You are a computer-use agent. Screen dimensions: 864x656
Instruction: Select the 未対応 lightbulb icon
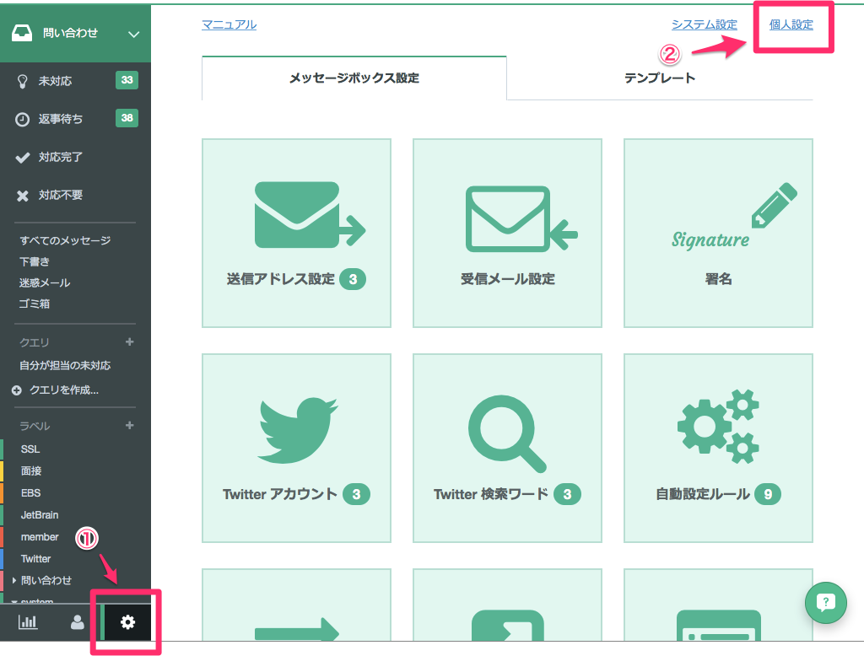[x=23, y=82]
